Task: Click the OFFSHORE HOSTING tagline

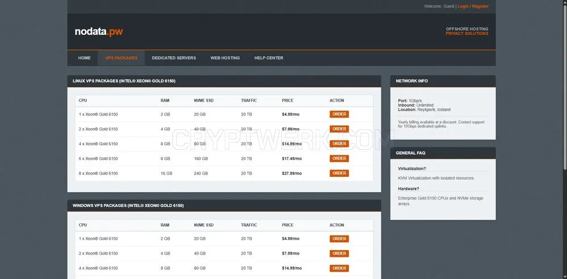Action: 467,29
